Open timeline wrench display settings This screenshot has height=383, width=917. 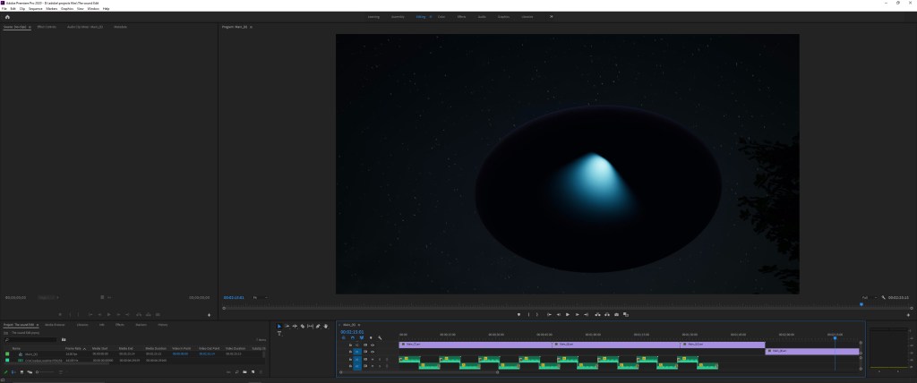[x=380, y=337]
